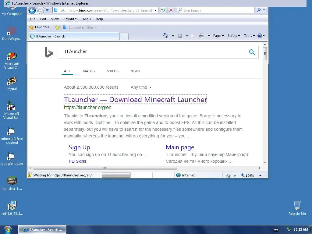
Task: Open the Favorites menu
Action: pos(71,19)
